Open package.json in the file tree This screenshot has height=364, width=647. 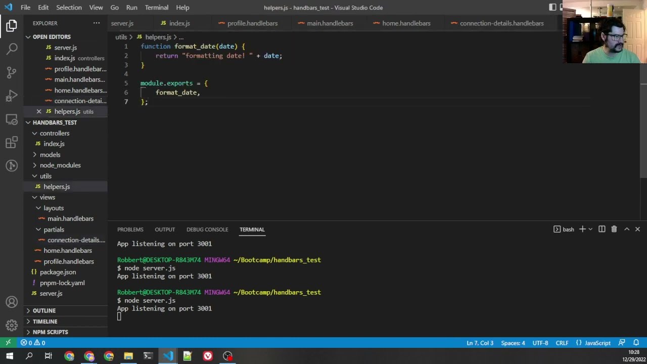coord(58,272)
